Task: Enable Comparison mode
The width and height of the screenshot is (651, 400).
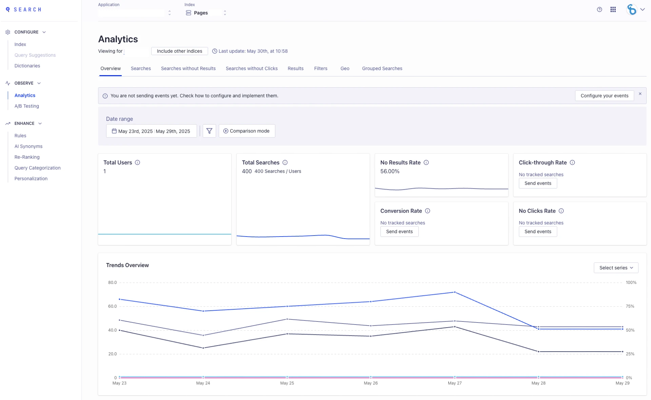Action: [x=246, y=131]
